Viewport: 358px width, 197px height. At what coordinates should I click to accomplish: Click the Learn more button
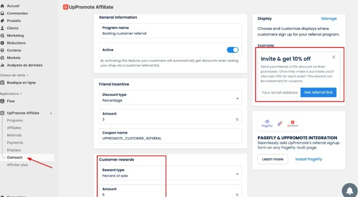coord(273,159)
